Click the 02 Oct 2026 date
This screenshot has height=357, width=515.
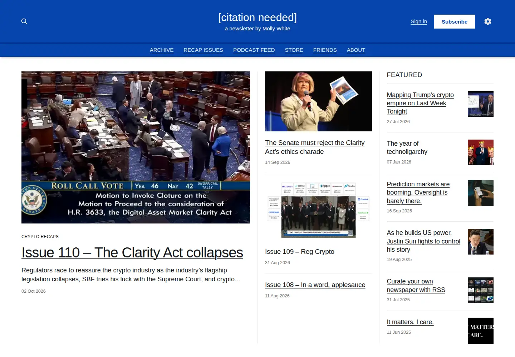34,291
